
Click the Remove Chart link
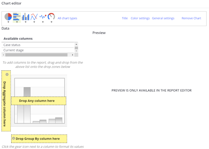click(x=191, y=18)
